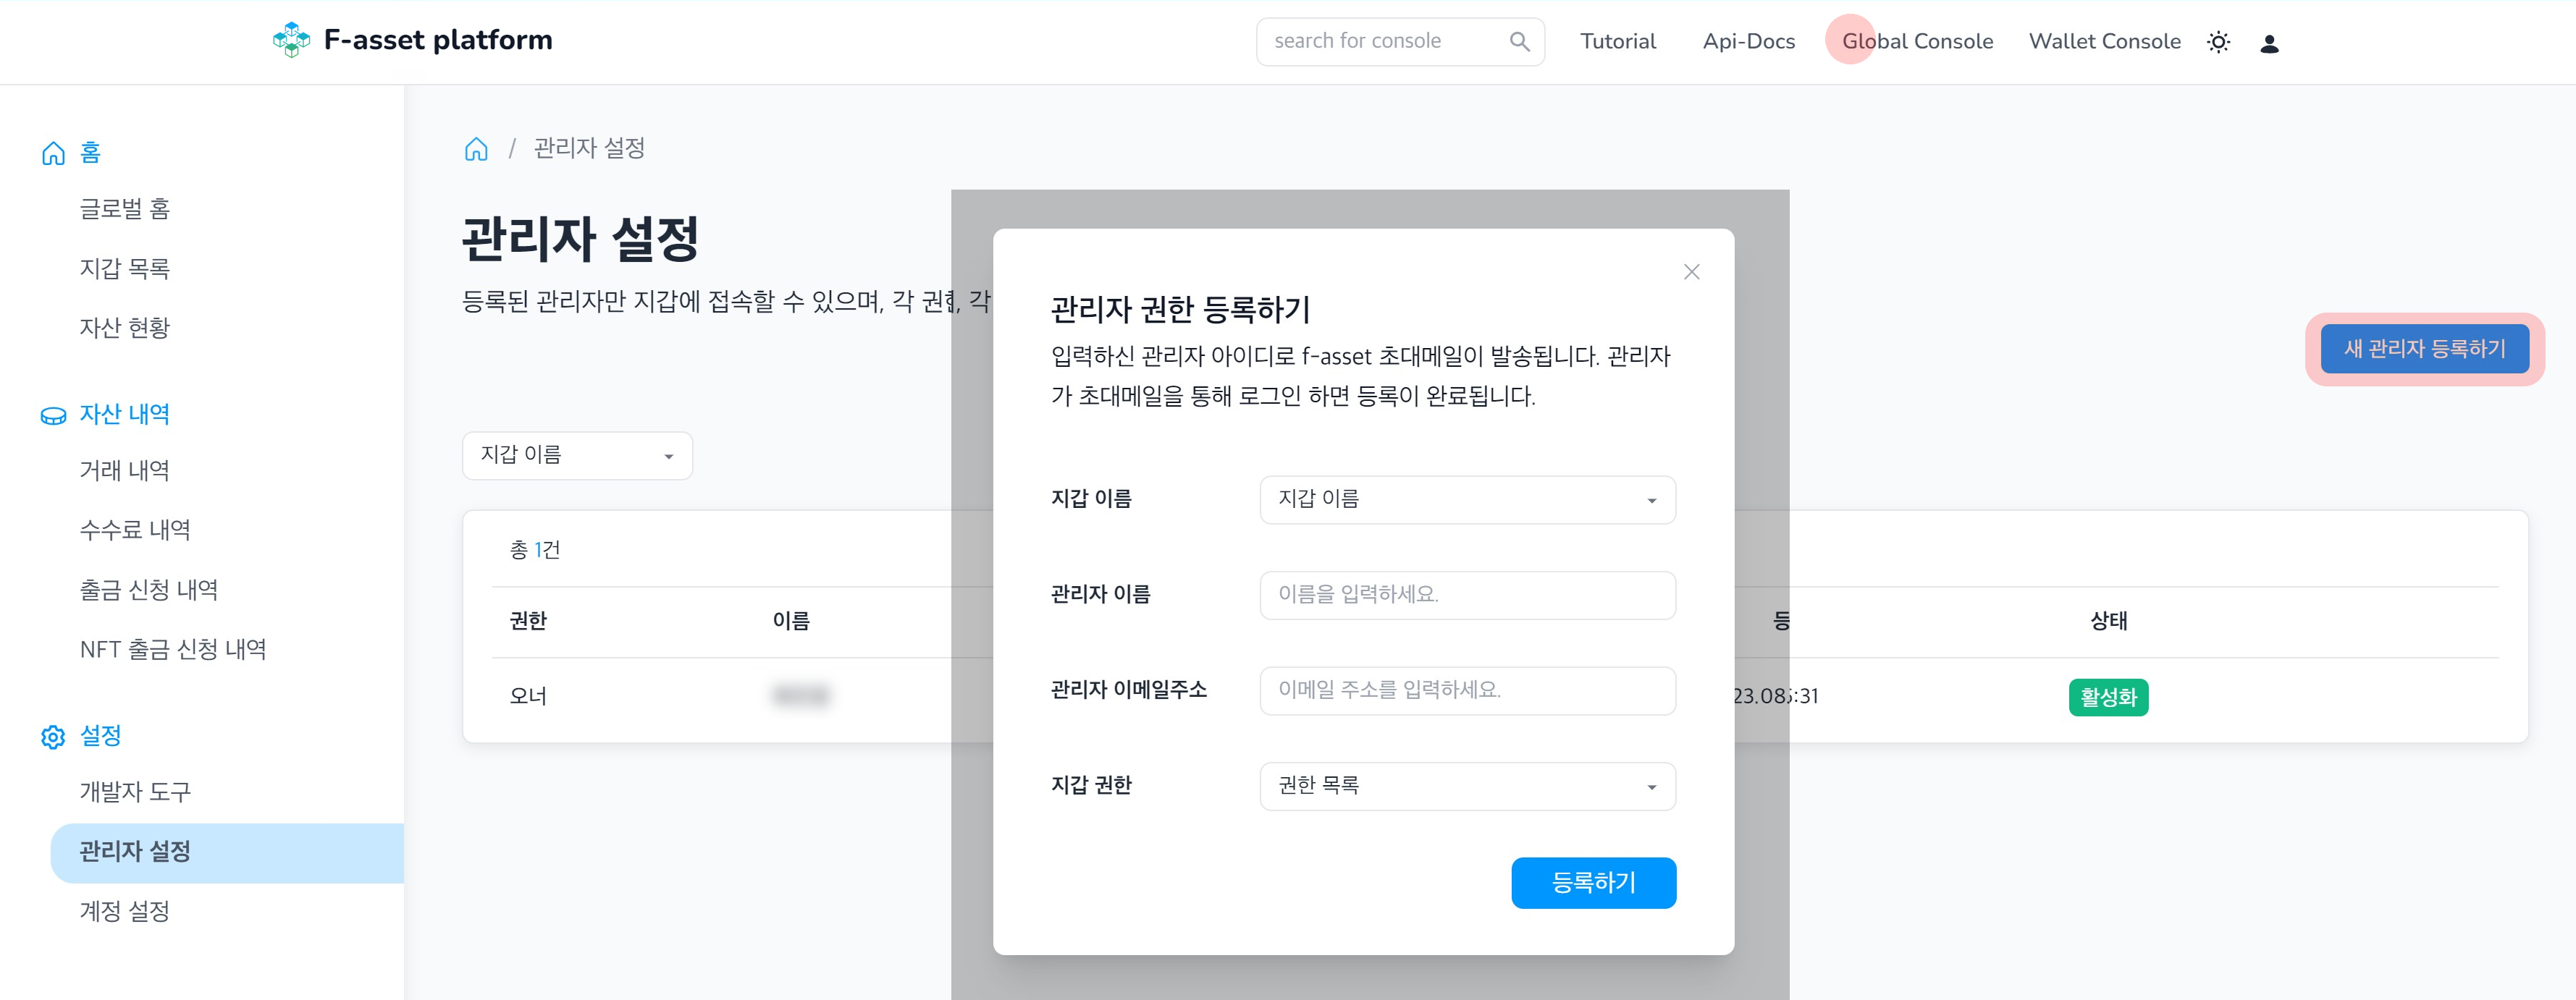Open the 지갑 이름 dropdown in dialog
Screen dimensions: 2576x1000
click(x=1467, y=499)
